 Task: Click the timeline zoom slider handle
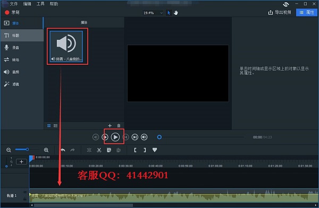click(27, 150)
